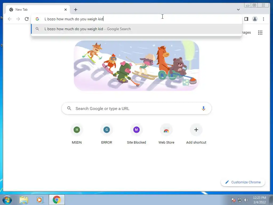
Task: Reload the current page
Action: (x=27, y=19)
